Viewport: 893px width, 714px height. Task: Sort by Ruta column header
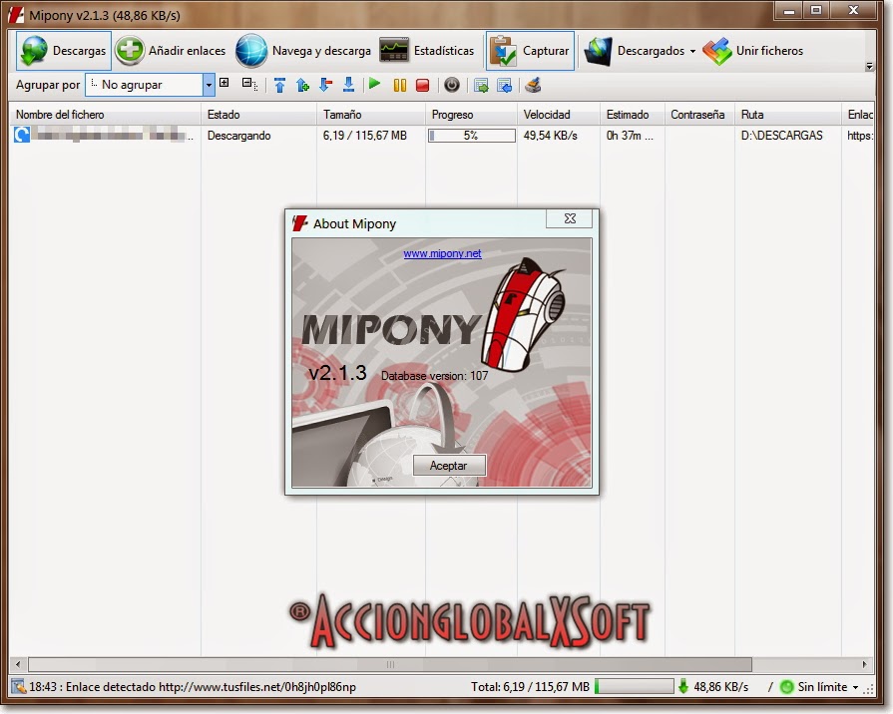[x=788, y=115]
